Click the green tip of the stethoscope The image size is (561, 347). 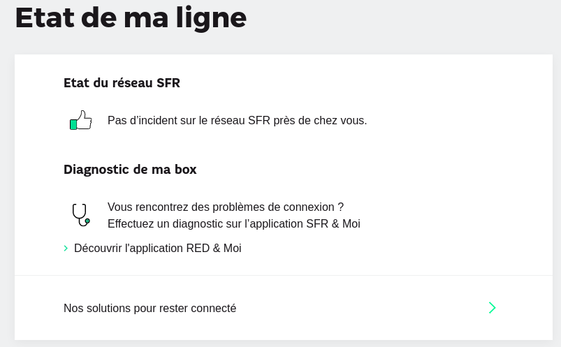click(87, 221)
